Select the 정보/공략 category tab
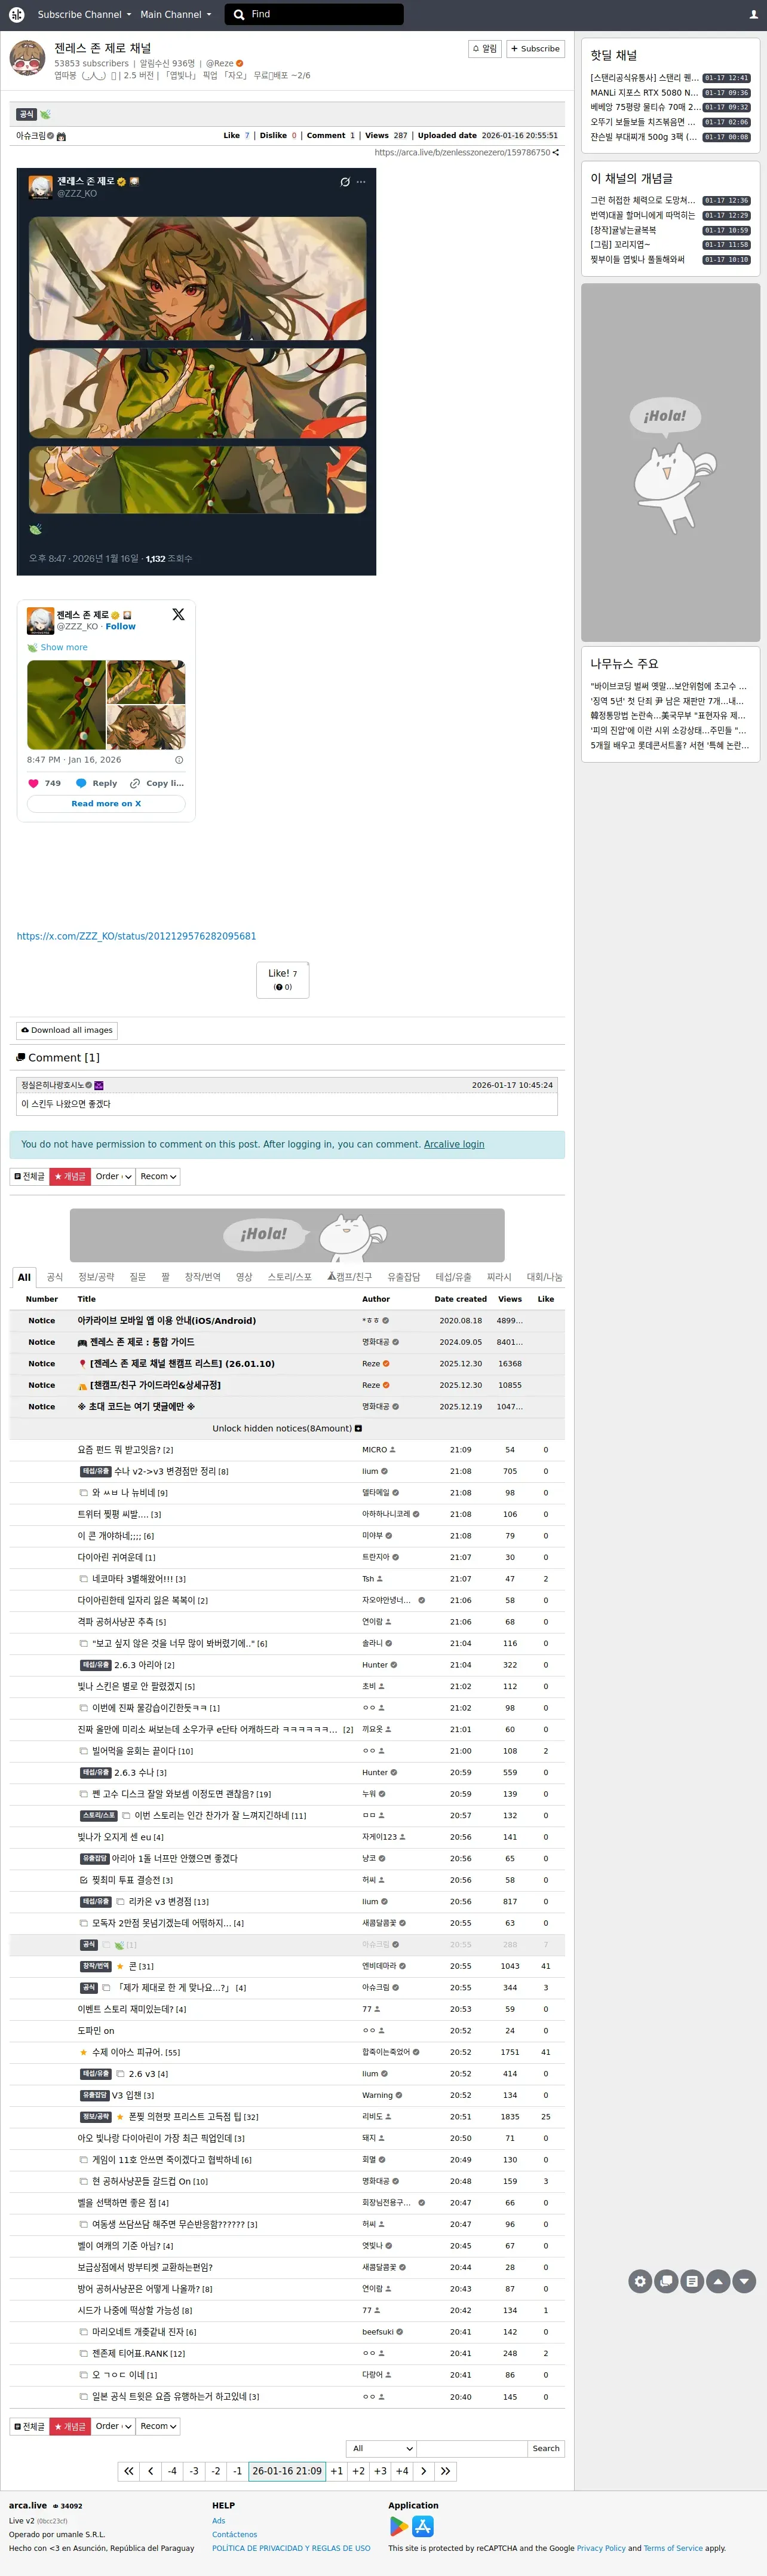Screen dimensions: 767x2576 click(96, 1277)
